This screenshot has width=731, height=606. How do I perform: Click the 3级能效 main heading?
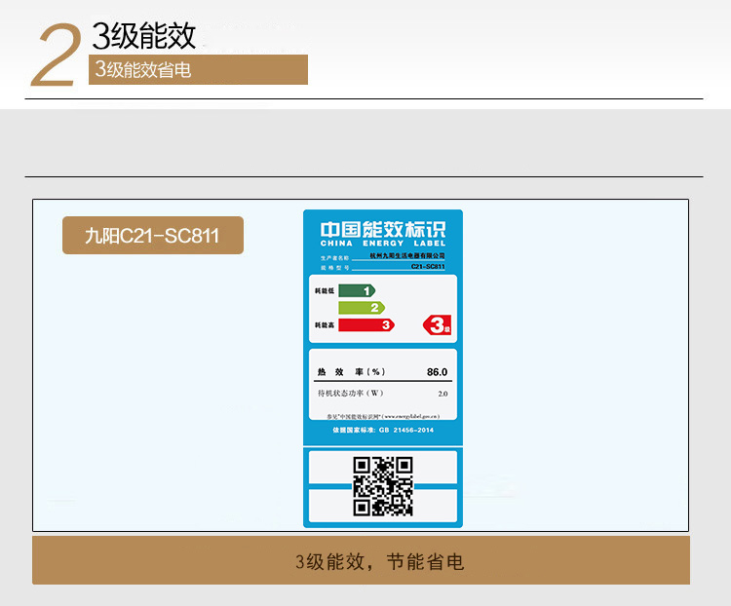[143, 35]
